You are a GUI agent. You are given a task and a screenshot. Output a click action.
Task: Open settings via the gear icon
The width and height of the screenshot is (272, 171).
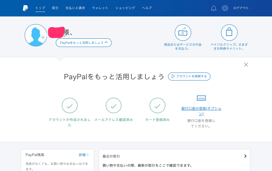pyautogui.click(x=225, y=8)
